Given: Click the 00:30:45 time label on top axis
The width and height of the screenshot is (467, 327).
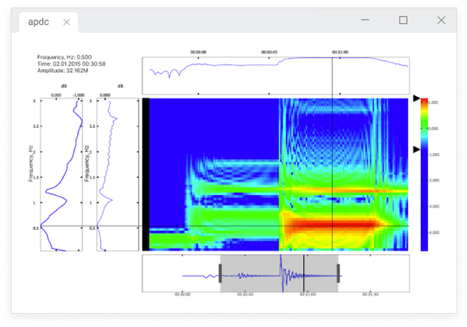Looking at the screenshot, I should pyautogui.click(x=269, y=52).
